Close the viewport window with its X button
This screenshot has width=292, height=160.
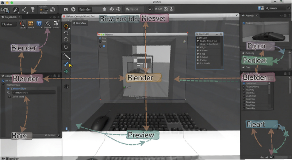pos(237,16)
